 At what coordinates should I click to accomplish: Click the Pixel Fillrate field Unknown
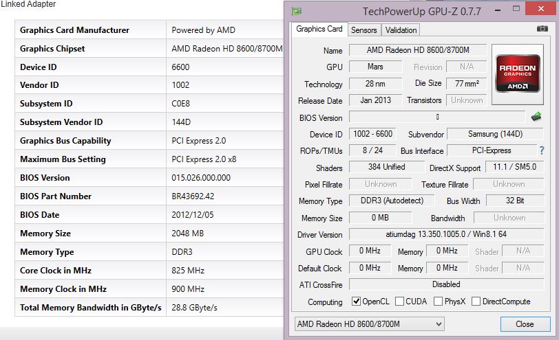[380, 184]
